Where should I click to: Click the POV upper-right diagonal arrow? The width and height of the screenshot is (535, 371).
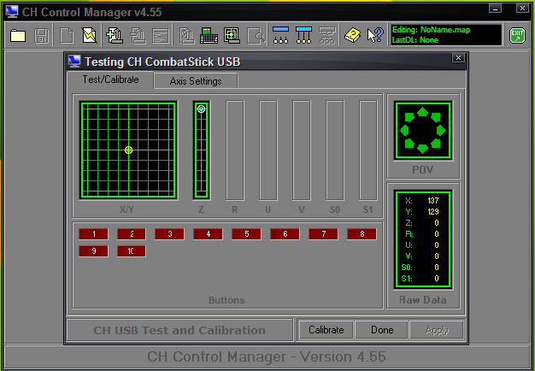[436, 117]
